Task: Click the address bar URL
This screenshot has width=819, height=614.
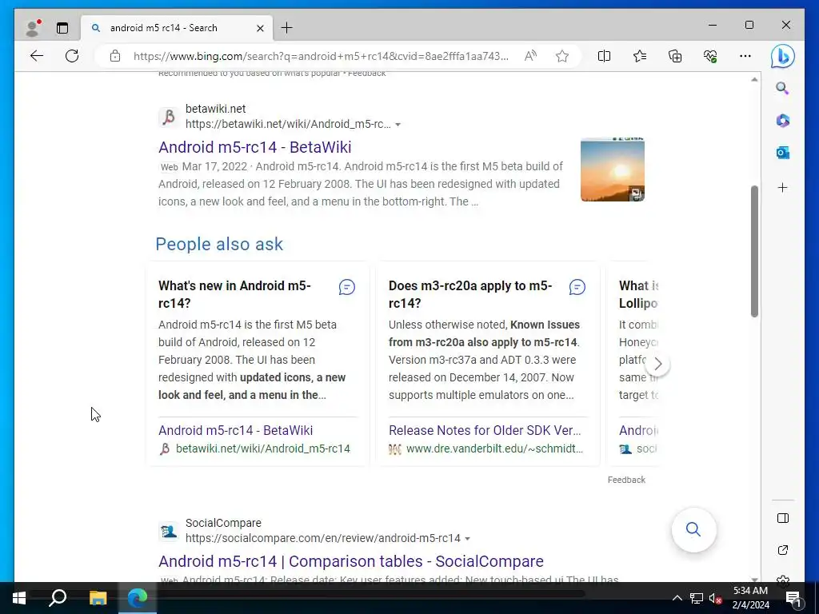Action: pos(321,56)
